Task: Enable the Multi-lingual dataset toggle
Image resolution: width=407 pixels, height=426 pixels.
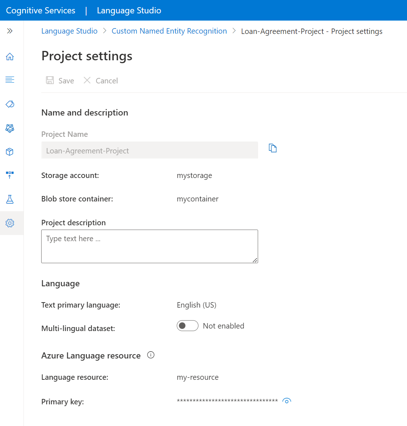Action: pos(188,326)
